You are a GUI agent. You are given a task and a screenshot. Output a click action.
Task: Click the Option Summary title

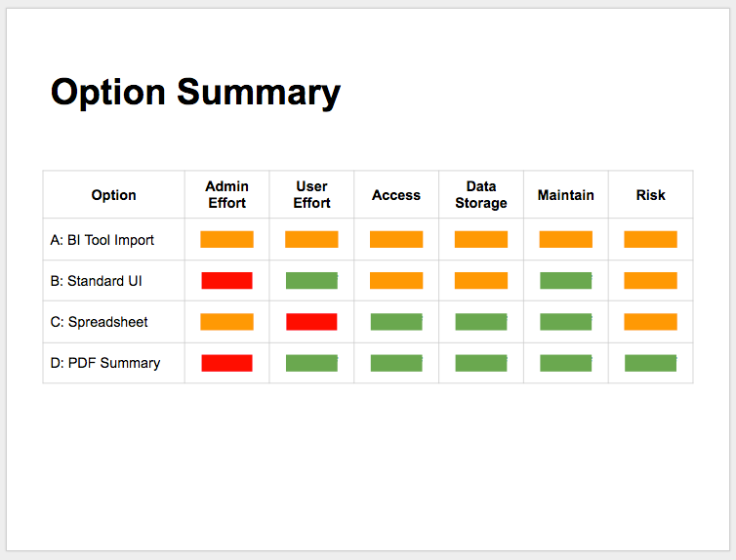[195, 93]
